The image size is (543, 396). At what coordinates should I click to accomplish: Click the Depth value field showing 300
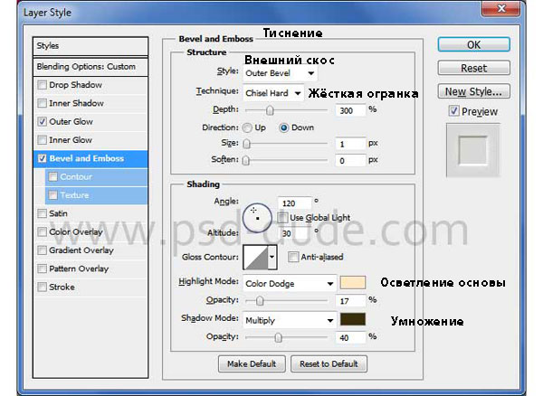(x=350, y=110)
